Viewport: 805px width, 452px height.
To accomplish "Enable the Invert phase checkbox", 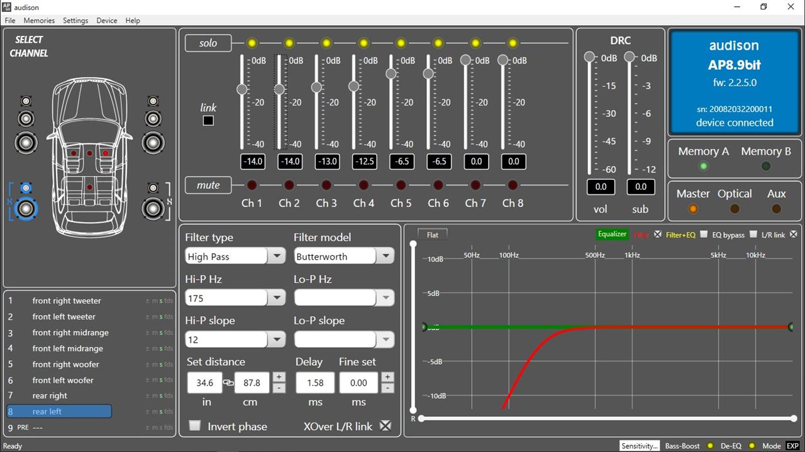I will [x=195, y=426].
